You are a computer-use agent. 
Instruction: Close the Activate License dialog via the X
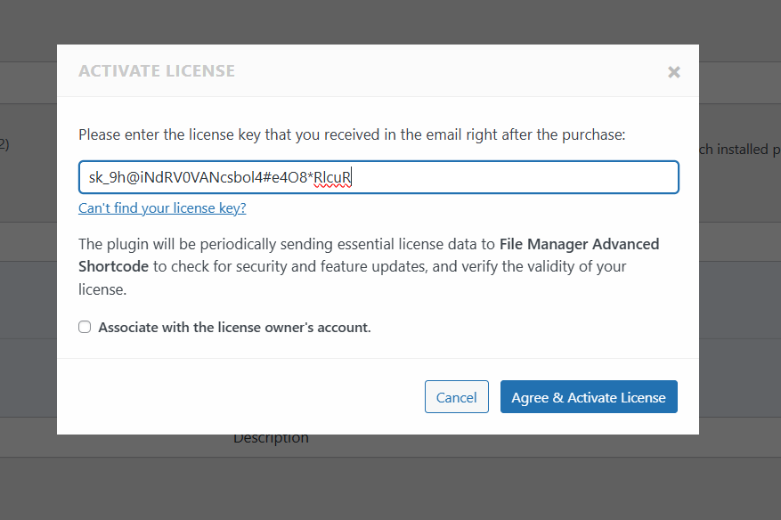point(673,72)
